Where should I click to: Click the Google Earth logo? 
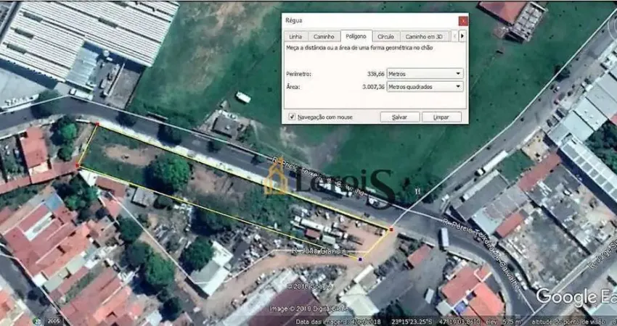[x=576, y=296]
